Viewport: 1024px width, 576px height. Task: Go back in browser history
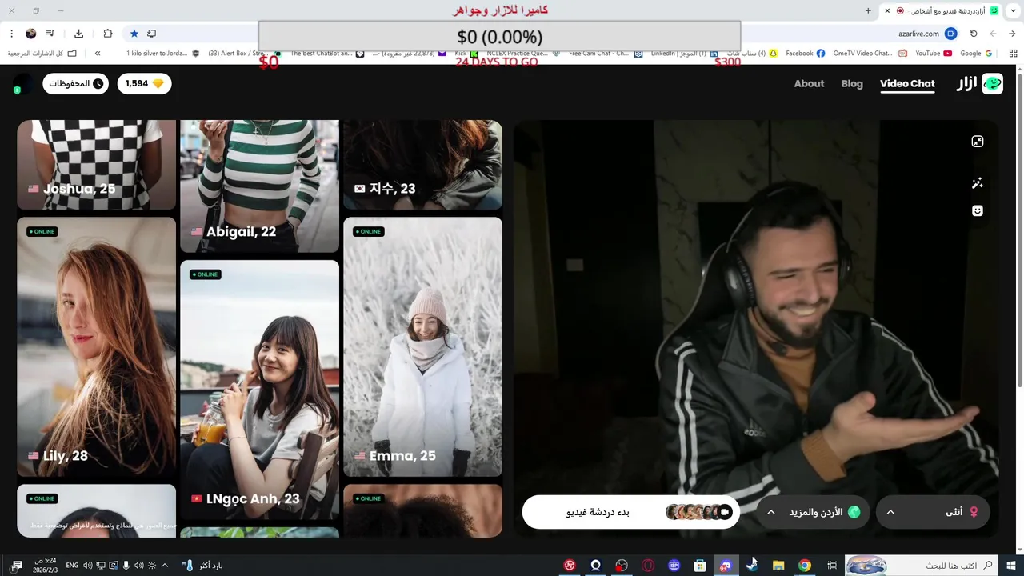[x=1012, y=34]
